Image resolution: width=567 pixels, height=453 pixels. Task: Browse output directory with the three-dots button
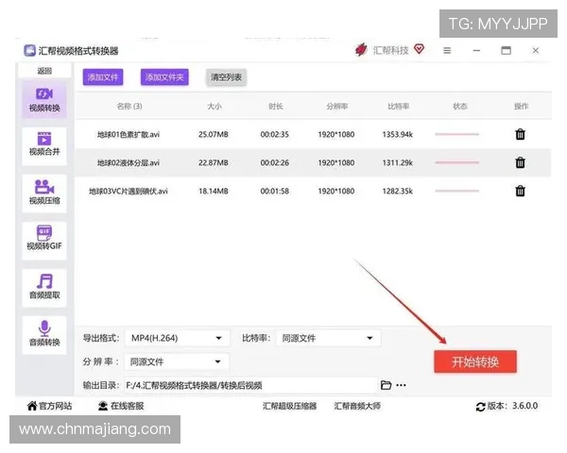tap(401, 385)
